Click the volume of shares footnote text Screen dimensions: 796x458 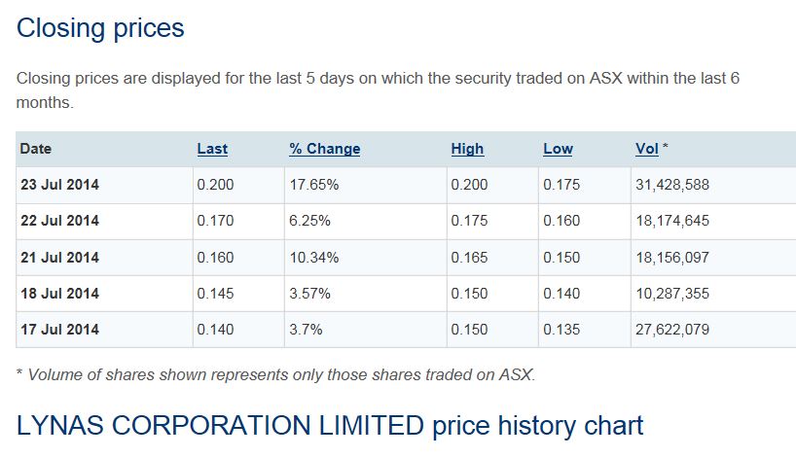(x=275, y=374)
